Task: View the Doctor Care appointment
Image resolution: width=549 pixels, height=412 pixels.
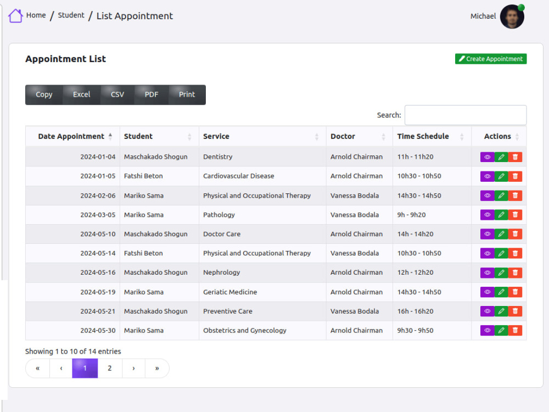Action: click(x=487, y=234)
